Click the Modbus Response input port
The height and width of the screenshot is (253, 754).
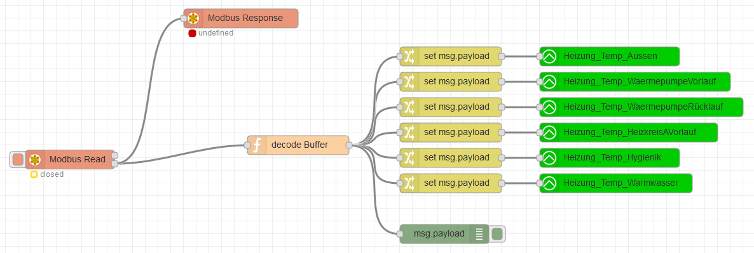184,18
